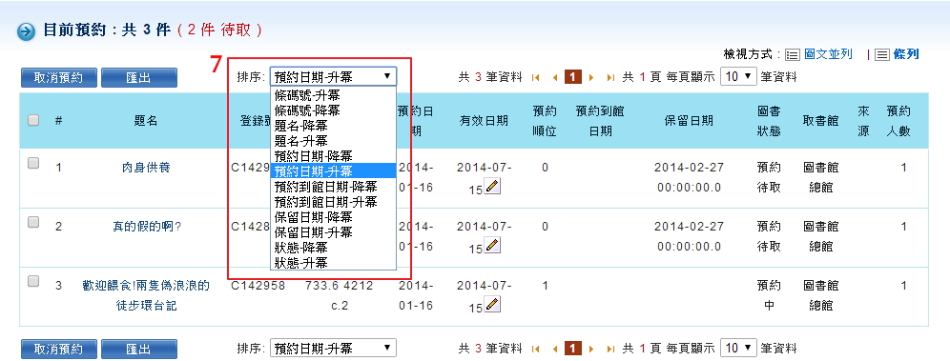The width and height of the screenshot is (950, 361).
Task: Select 條碼號-升冪 sort option
Action: pyautogui.click(x=333, y=95)
